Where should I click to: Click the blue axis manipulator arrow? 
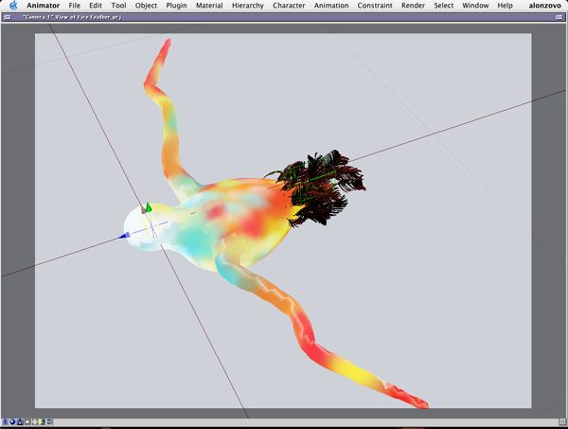tap(124, 237)
